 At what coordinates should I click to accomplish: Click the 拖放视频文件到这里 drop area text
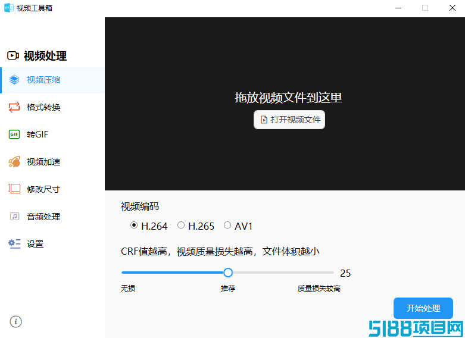click(x=288, y=98)
